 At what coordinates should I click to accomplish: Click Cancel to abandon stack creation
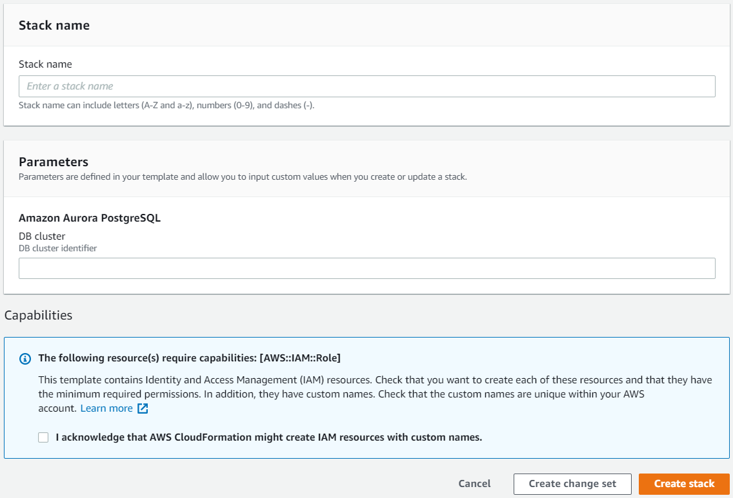[474, 484]
